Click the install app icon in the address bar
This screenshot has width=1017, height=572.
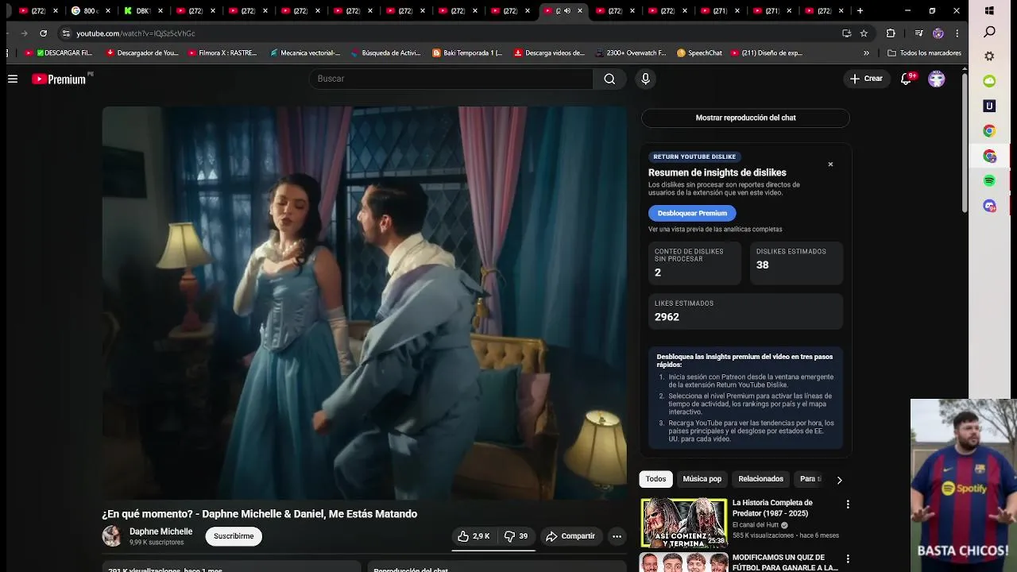(846, 33)
